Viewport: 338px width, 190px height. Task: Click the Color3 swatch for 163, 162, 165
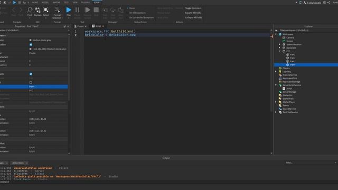point(31,49)
